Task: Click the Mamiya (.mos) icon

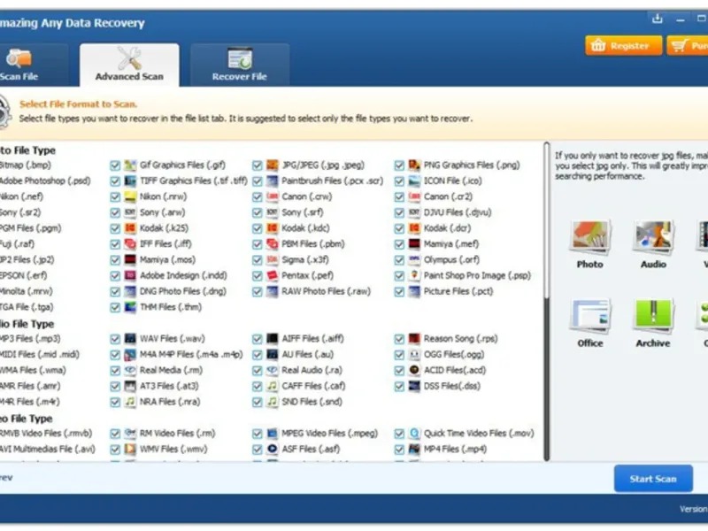Action: pos(130,260)
